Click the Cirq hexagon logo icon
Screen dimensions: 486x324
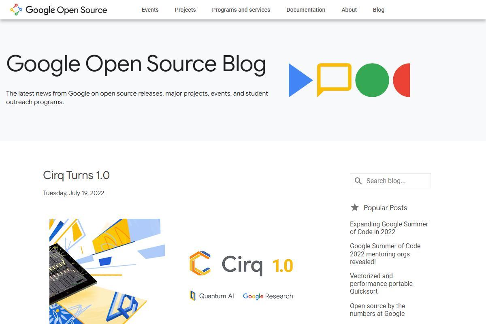[x=200, y=263]
